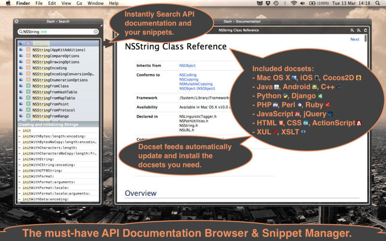Click the function icon beside NSStringFromRange

[28, 116]
